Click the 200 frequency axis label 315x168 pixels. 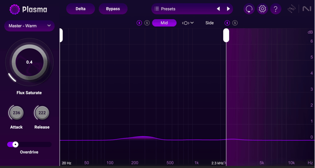point(135,163)
